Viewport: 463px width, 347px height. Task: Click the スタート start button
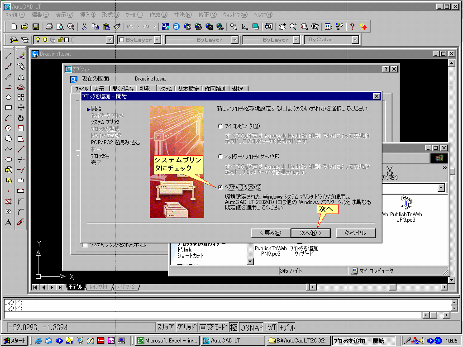pyautogui.click(x=14, y=341)
